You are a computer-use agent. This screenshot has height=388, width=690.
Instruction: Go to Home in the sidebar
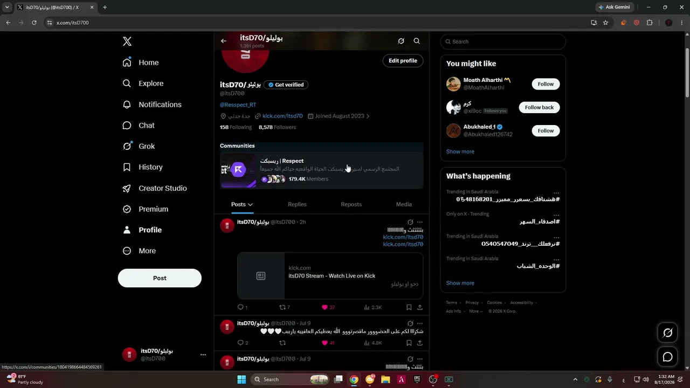click(141, 63)
